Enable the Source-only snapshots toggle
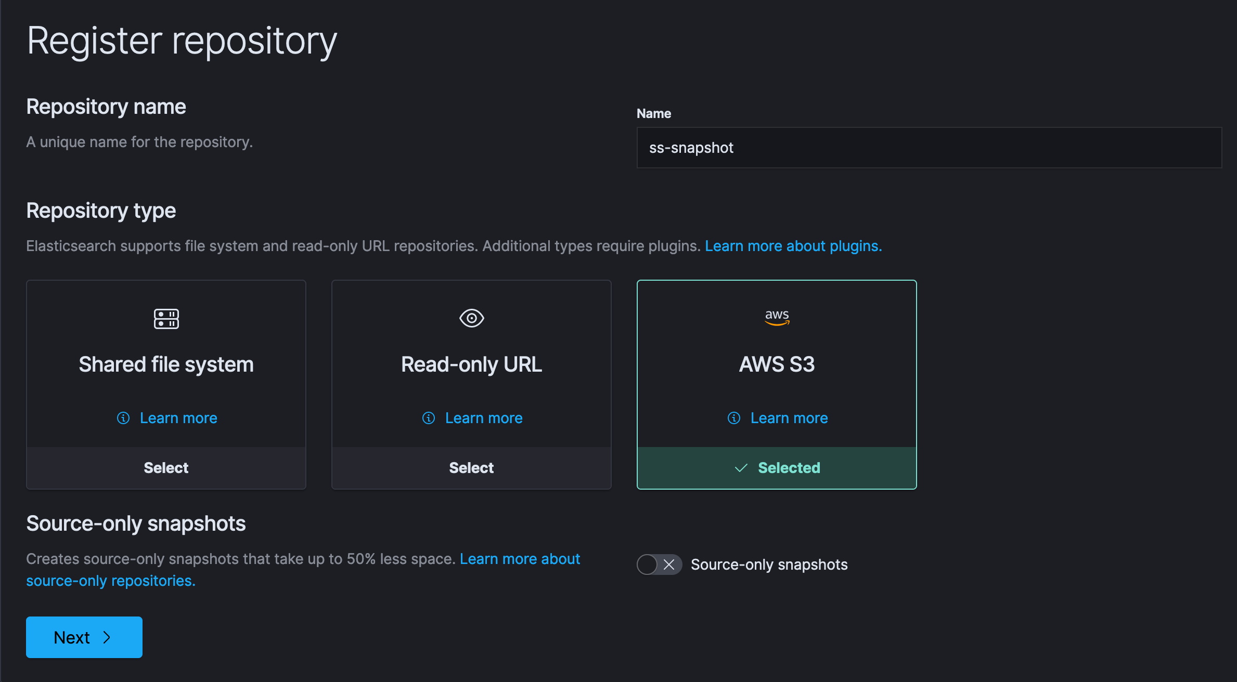 pos(659,565)
